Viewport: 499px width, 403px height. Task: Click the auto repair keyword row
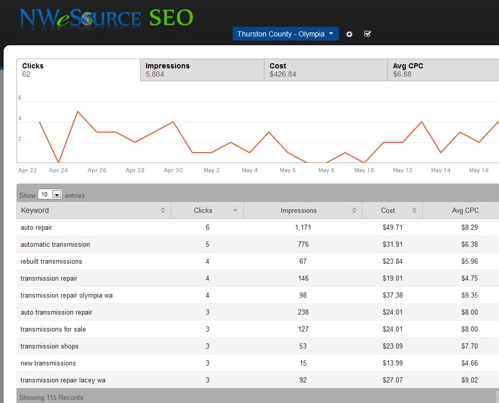point(258,227)
